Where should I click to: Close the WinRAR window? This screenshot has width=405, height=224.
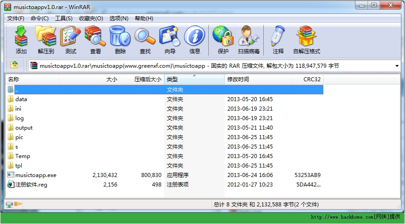[x=391, y=5]
